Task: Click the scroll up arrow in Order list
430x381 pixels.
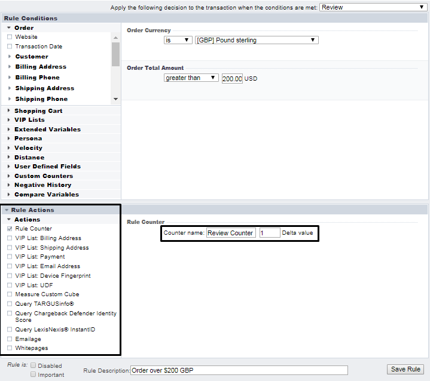Action: coord(116,38)
